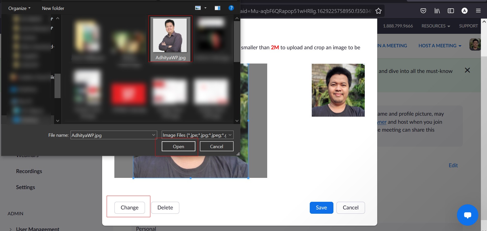
Task: Click your Zoom profile avatar top right
Action: [475, 44]
